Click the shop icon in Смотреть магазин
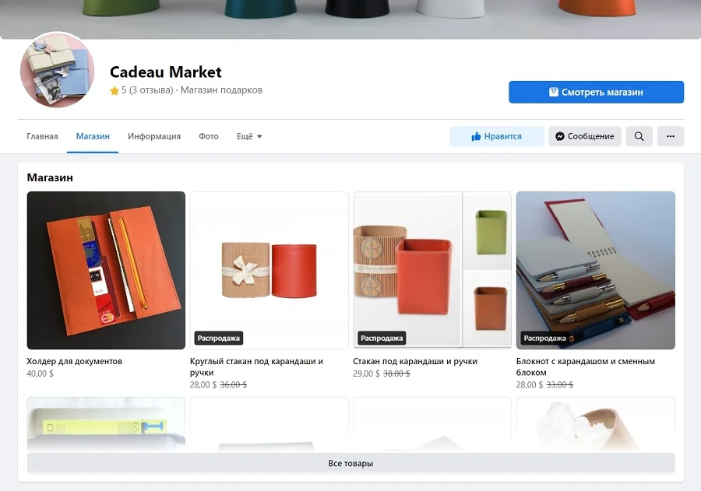Image resolution: width=701 pixels, height=491 pixels. pos(554,92)
